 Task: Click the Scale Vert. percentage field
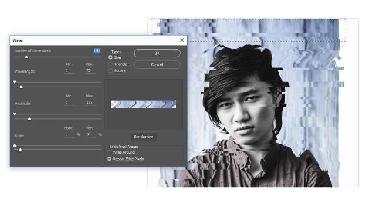point(90,135)
